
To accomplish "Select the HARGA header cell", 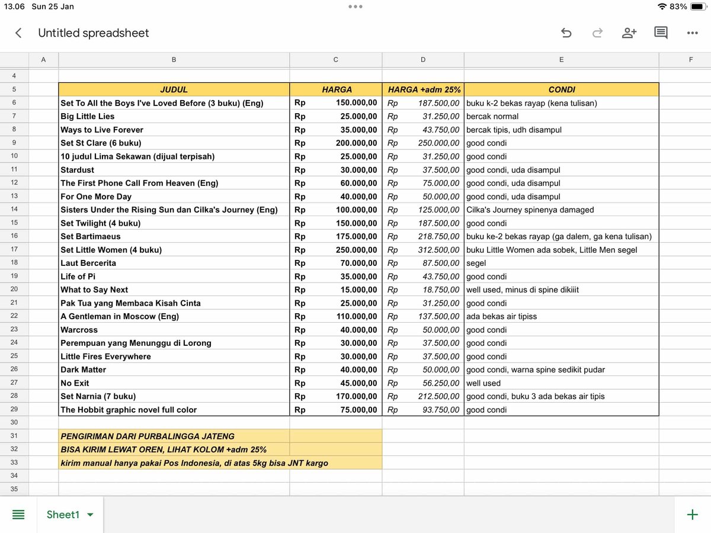I will coord(336,89).
